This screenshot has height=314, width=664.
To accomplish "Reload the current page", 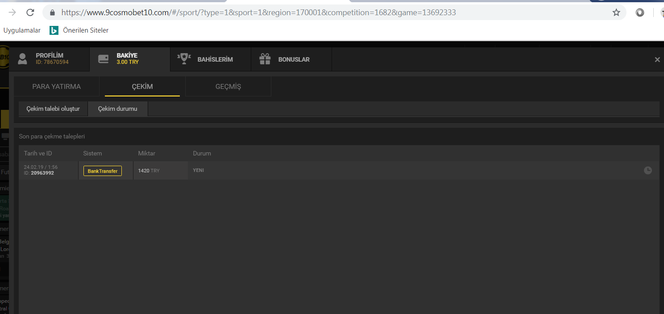I will point(30,13).
